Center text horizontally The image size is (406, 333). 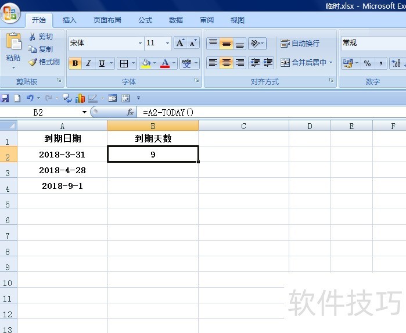click(x=227, y=63)
